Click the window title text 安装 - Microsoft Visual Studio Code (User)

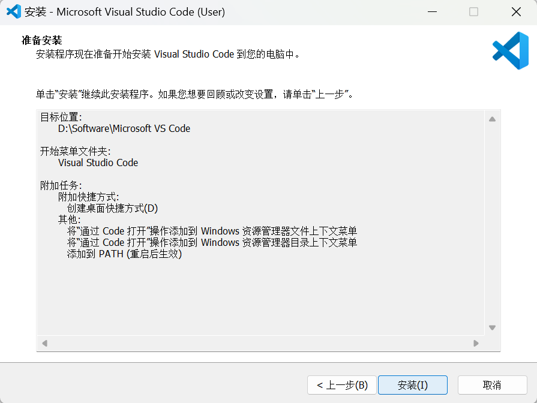click(x=125, y=12)
